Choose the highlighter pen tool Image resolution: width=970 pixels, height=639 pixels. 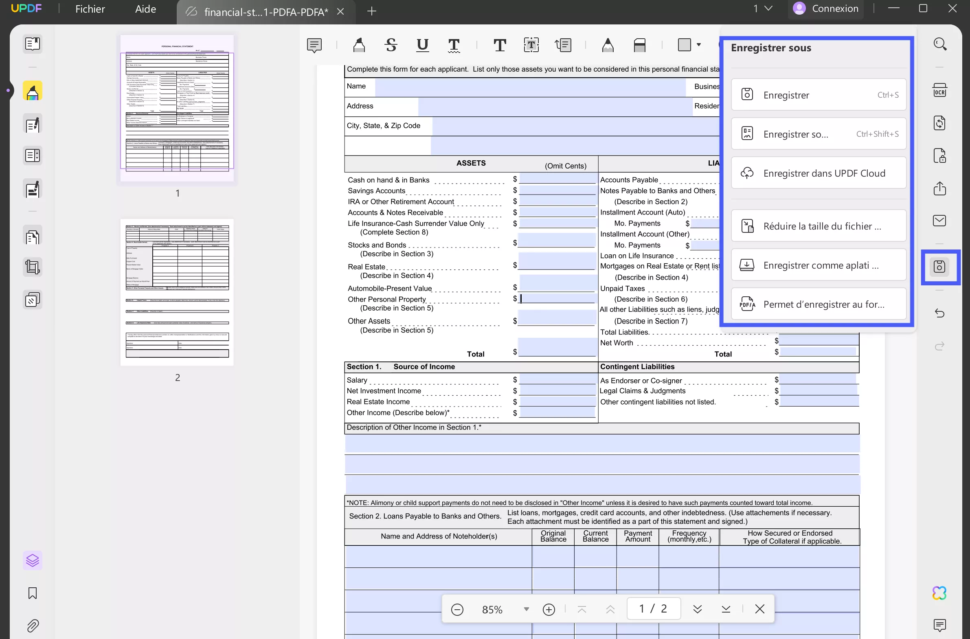[x=359, y=45]
